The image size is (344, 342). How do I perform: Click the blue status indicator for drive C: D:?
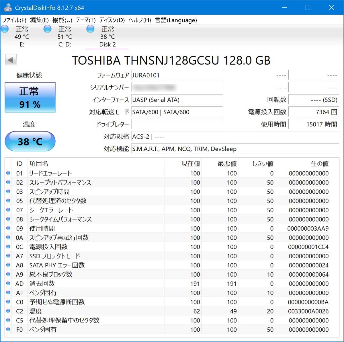point(48,29)
